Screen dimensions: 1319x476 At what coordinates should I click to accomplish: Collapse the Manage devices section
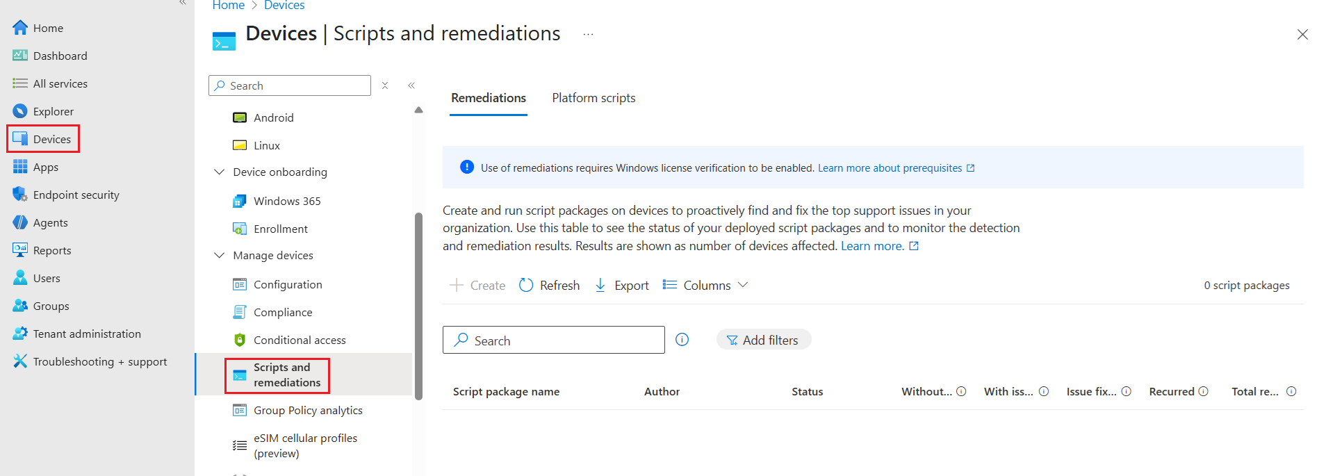pyautogui.click(x=220, y=255)
